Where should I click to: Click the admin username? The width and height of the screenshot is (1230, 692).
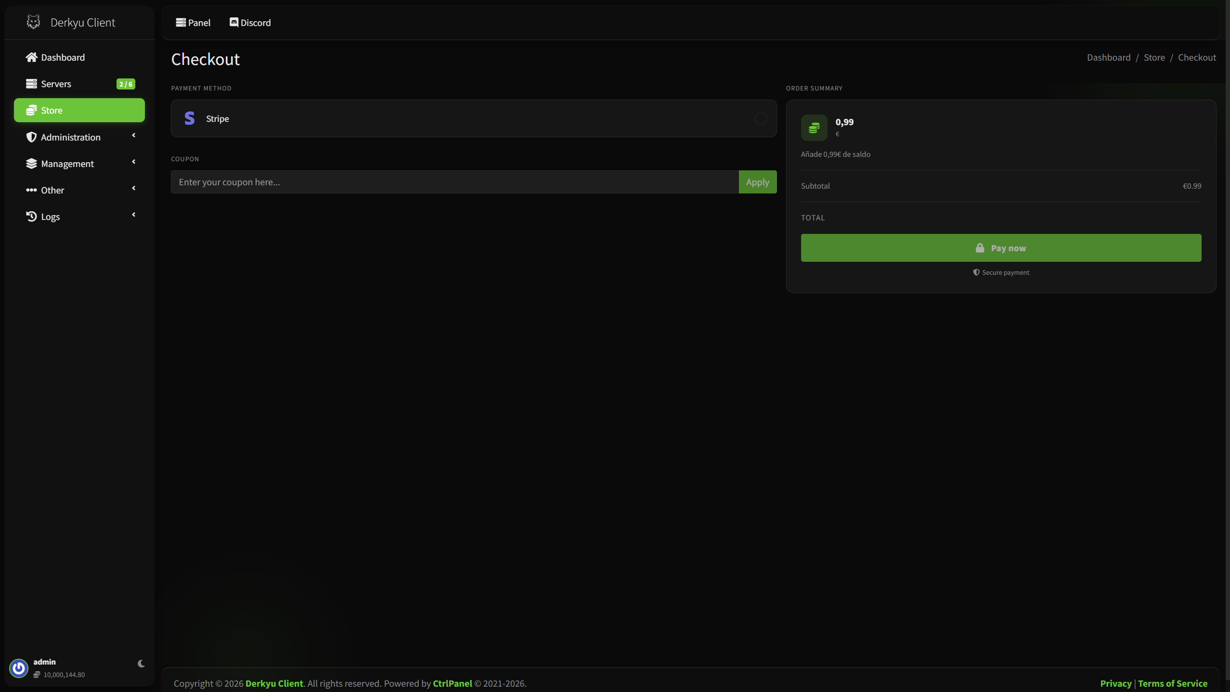(x=45, y=662)
